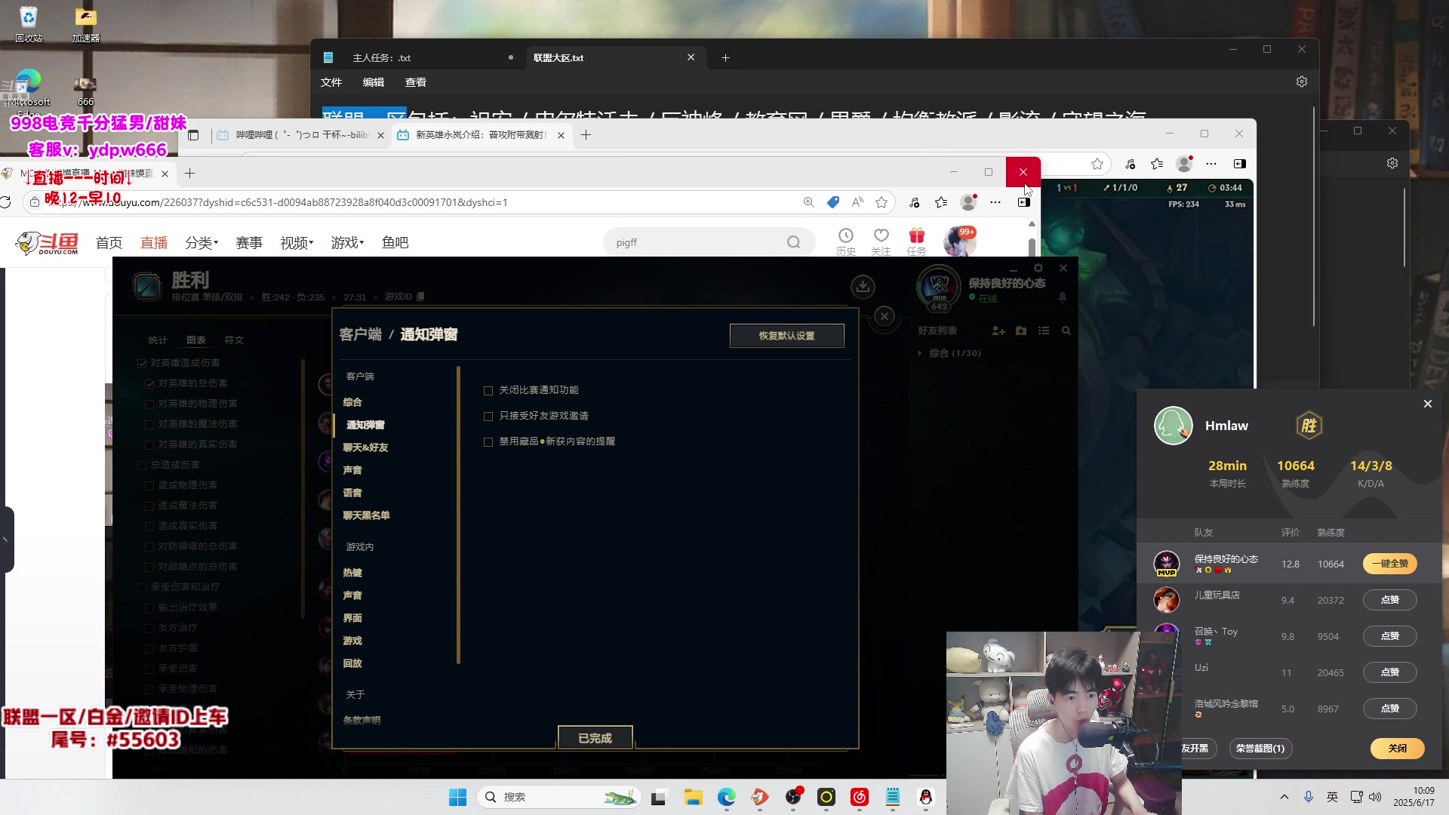Click zoom icon in browser address bar
The width and height of the screenshot is (1449, 815).
pos(809,202)
